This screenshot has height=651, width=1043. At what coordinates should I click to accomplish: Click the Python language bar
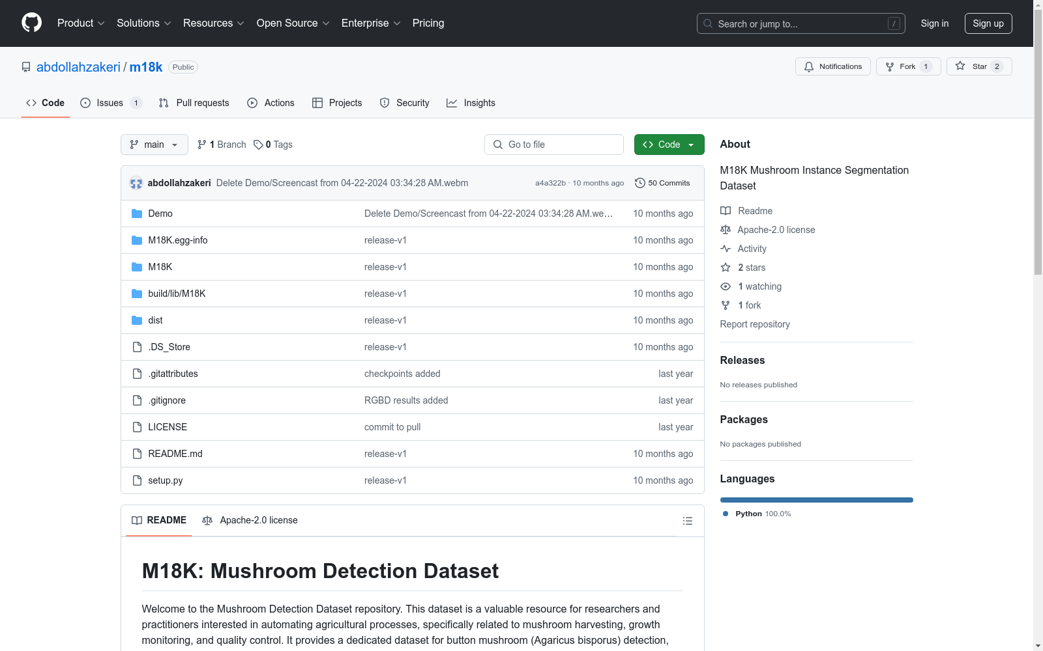coord(816,500)
